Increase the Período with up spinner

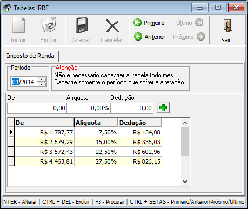click(42, 80)
